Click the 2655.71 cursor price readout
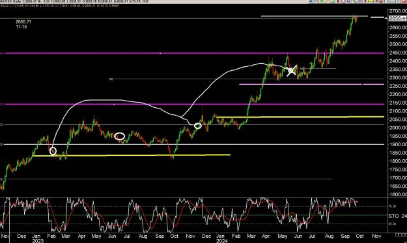Viewport: 407px width, 243px height. coord(23,21)
